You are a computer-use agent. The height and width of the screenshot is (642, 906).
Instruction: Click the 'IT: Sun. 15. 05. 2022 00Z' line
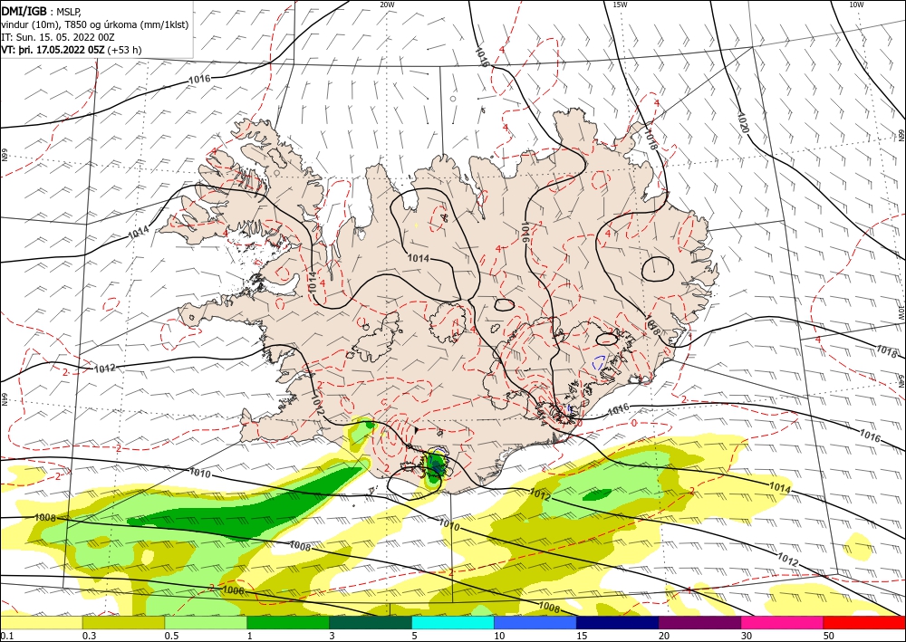click(x=59, y=37)
